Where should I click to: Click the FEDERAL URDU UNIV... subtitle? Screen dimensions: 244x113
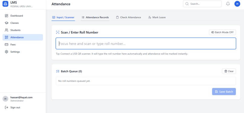coord(21,7)
